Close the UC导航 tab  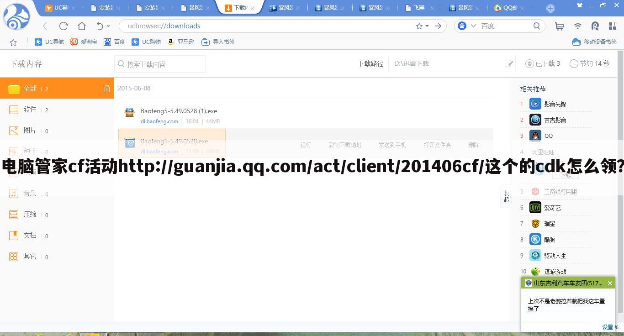coord(73,8)
